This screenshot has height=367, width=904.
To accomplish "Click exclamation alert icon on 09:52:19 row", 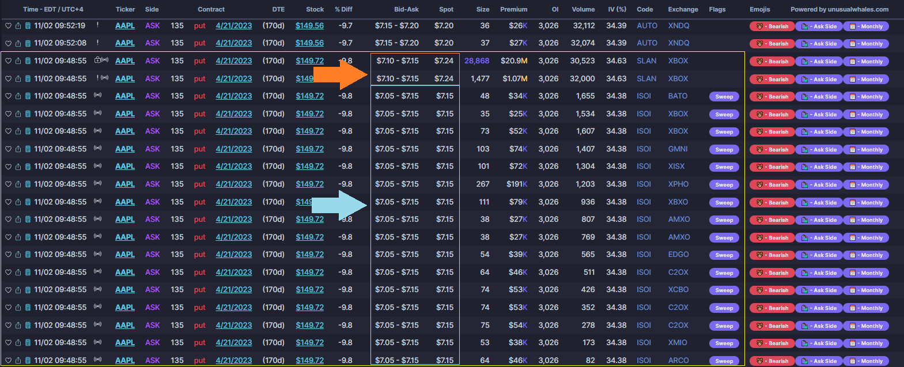I will point(98,25).
